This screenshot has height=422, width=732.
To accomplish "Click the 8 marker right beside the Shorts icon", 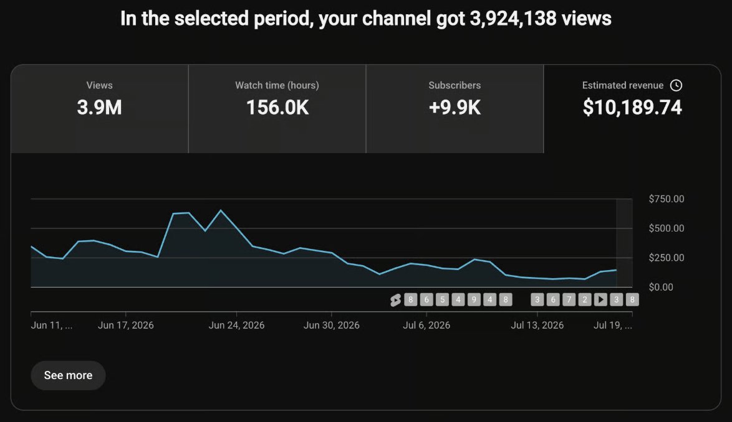I will (410, 299).
